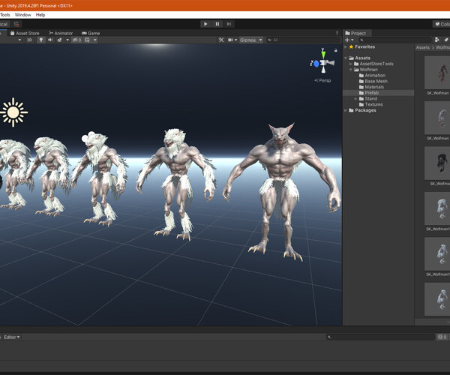Click the blue Z axis gizmo
This screenshot has width=450, height=375.
pyautogui.click(x=316, y=64)
